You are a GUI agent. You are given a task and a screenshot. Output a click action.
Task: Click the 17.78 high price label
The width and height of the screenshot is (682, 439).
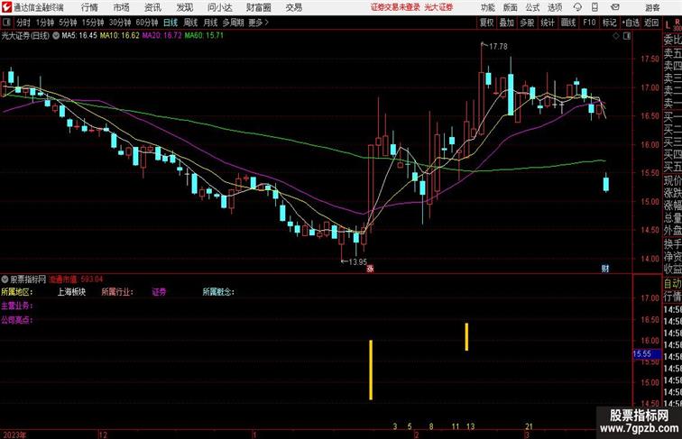click(x=498, y=46)
